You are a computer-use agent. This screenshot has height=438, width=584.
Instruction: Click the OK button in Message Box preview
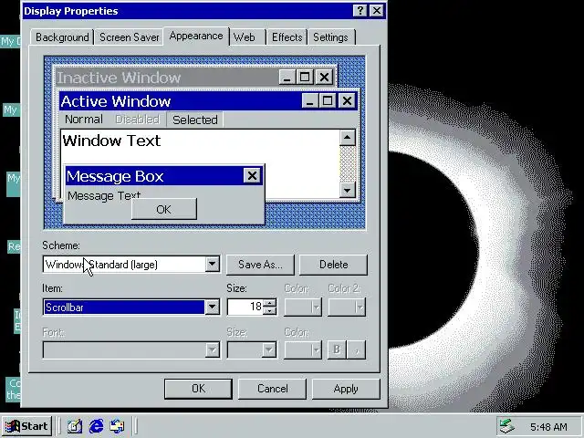164,209
